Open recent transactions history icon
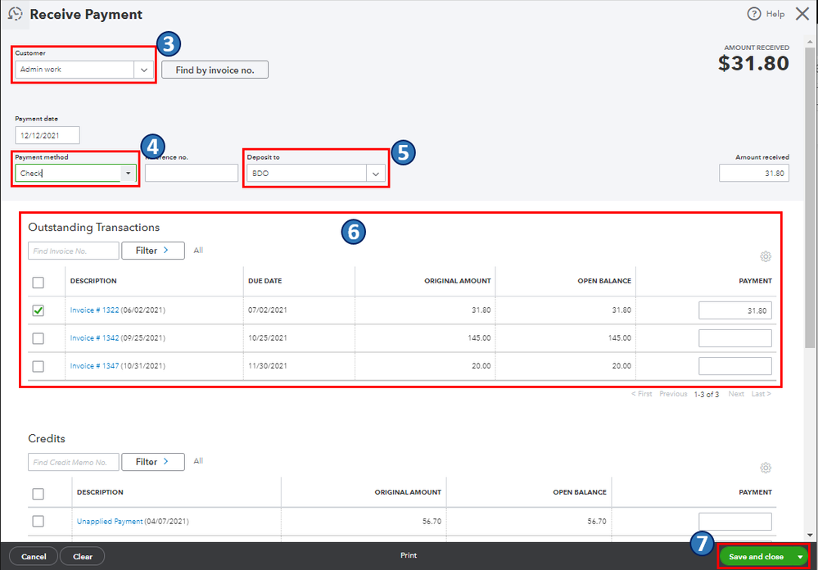The height and width of the screenshot is (570, 818). [x=16, y=14]
